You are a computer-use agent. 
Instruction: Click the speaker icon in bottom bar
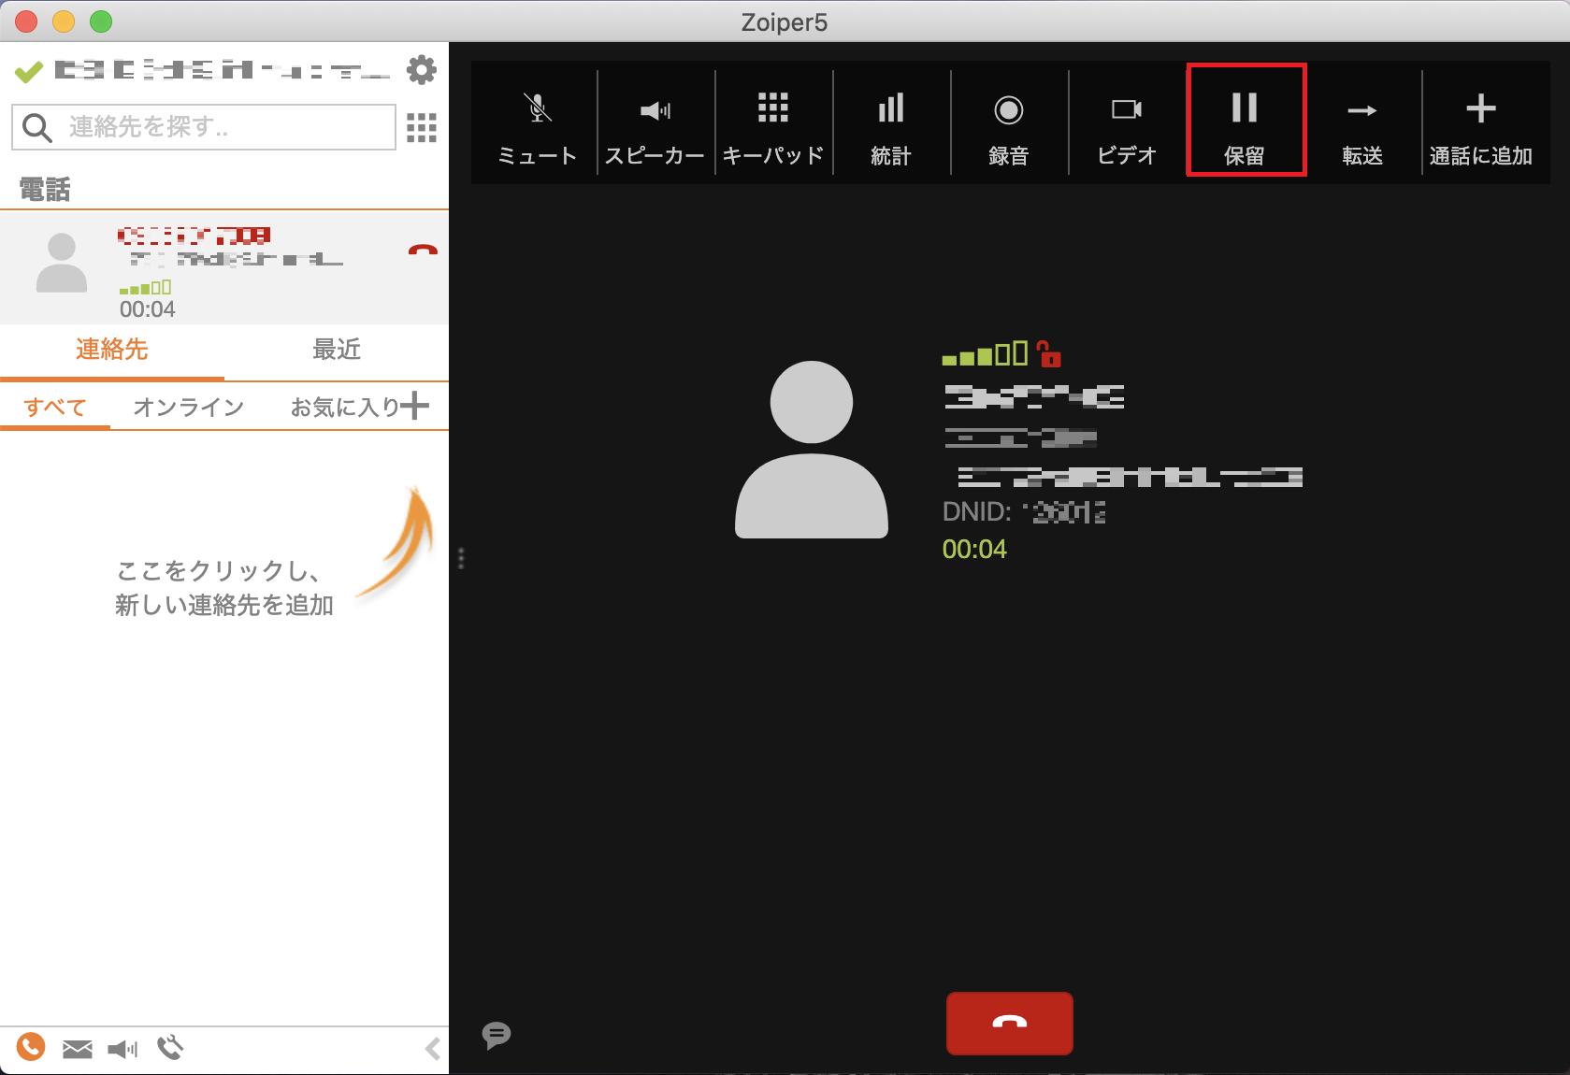click(x=122, y=1049)
